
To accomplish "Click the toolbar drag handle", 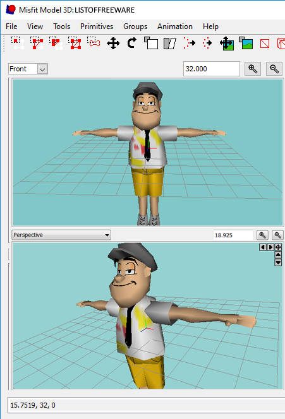I will (x=4, y=44).
